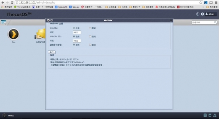Open the WeChat bookmark
The width and height of the screenshot is (219, 119).
point(22,7)
